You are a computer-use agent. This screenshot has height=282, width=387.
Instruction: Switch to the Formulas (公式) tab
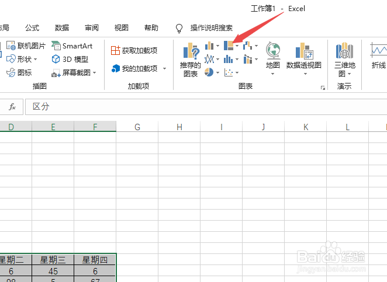click(x=32, y=28)
